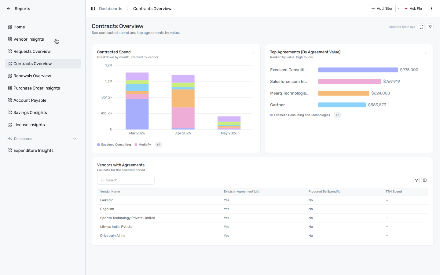
Task: Go to Renewals Overview dashboard
Action: click(43, 76)
